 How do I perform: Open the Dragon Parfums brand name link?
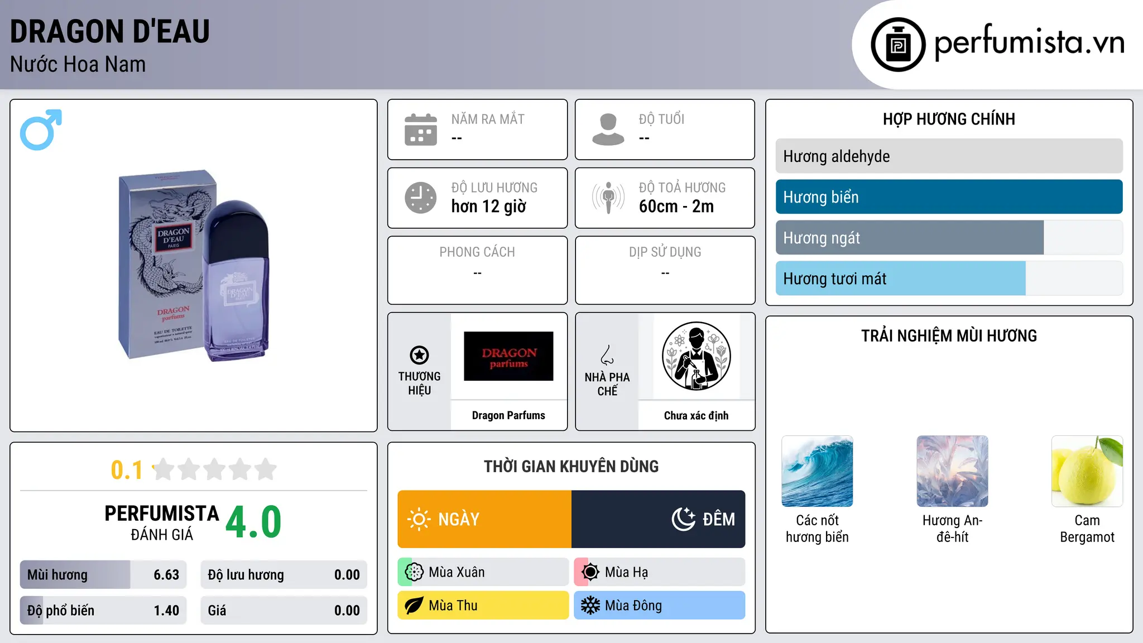pos(508,415)
